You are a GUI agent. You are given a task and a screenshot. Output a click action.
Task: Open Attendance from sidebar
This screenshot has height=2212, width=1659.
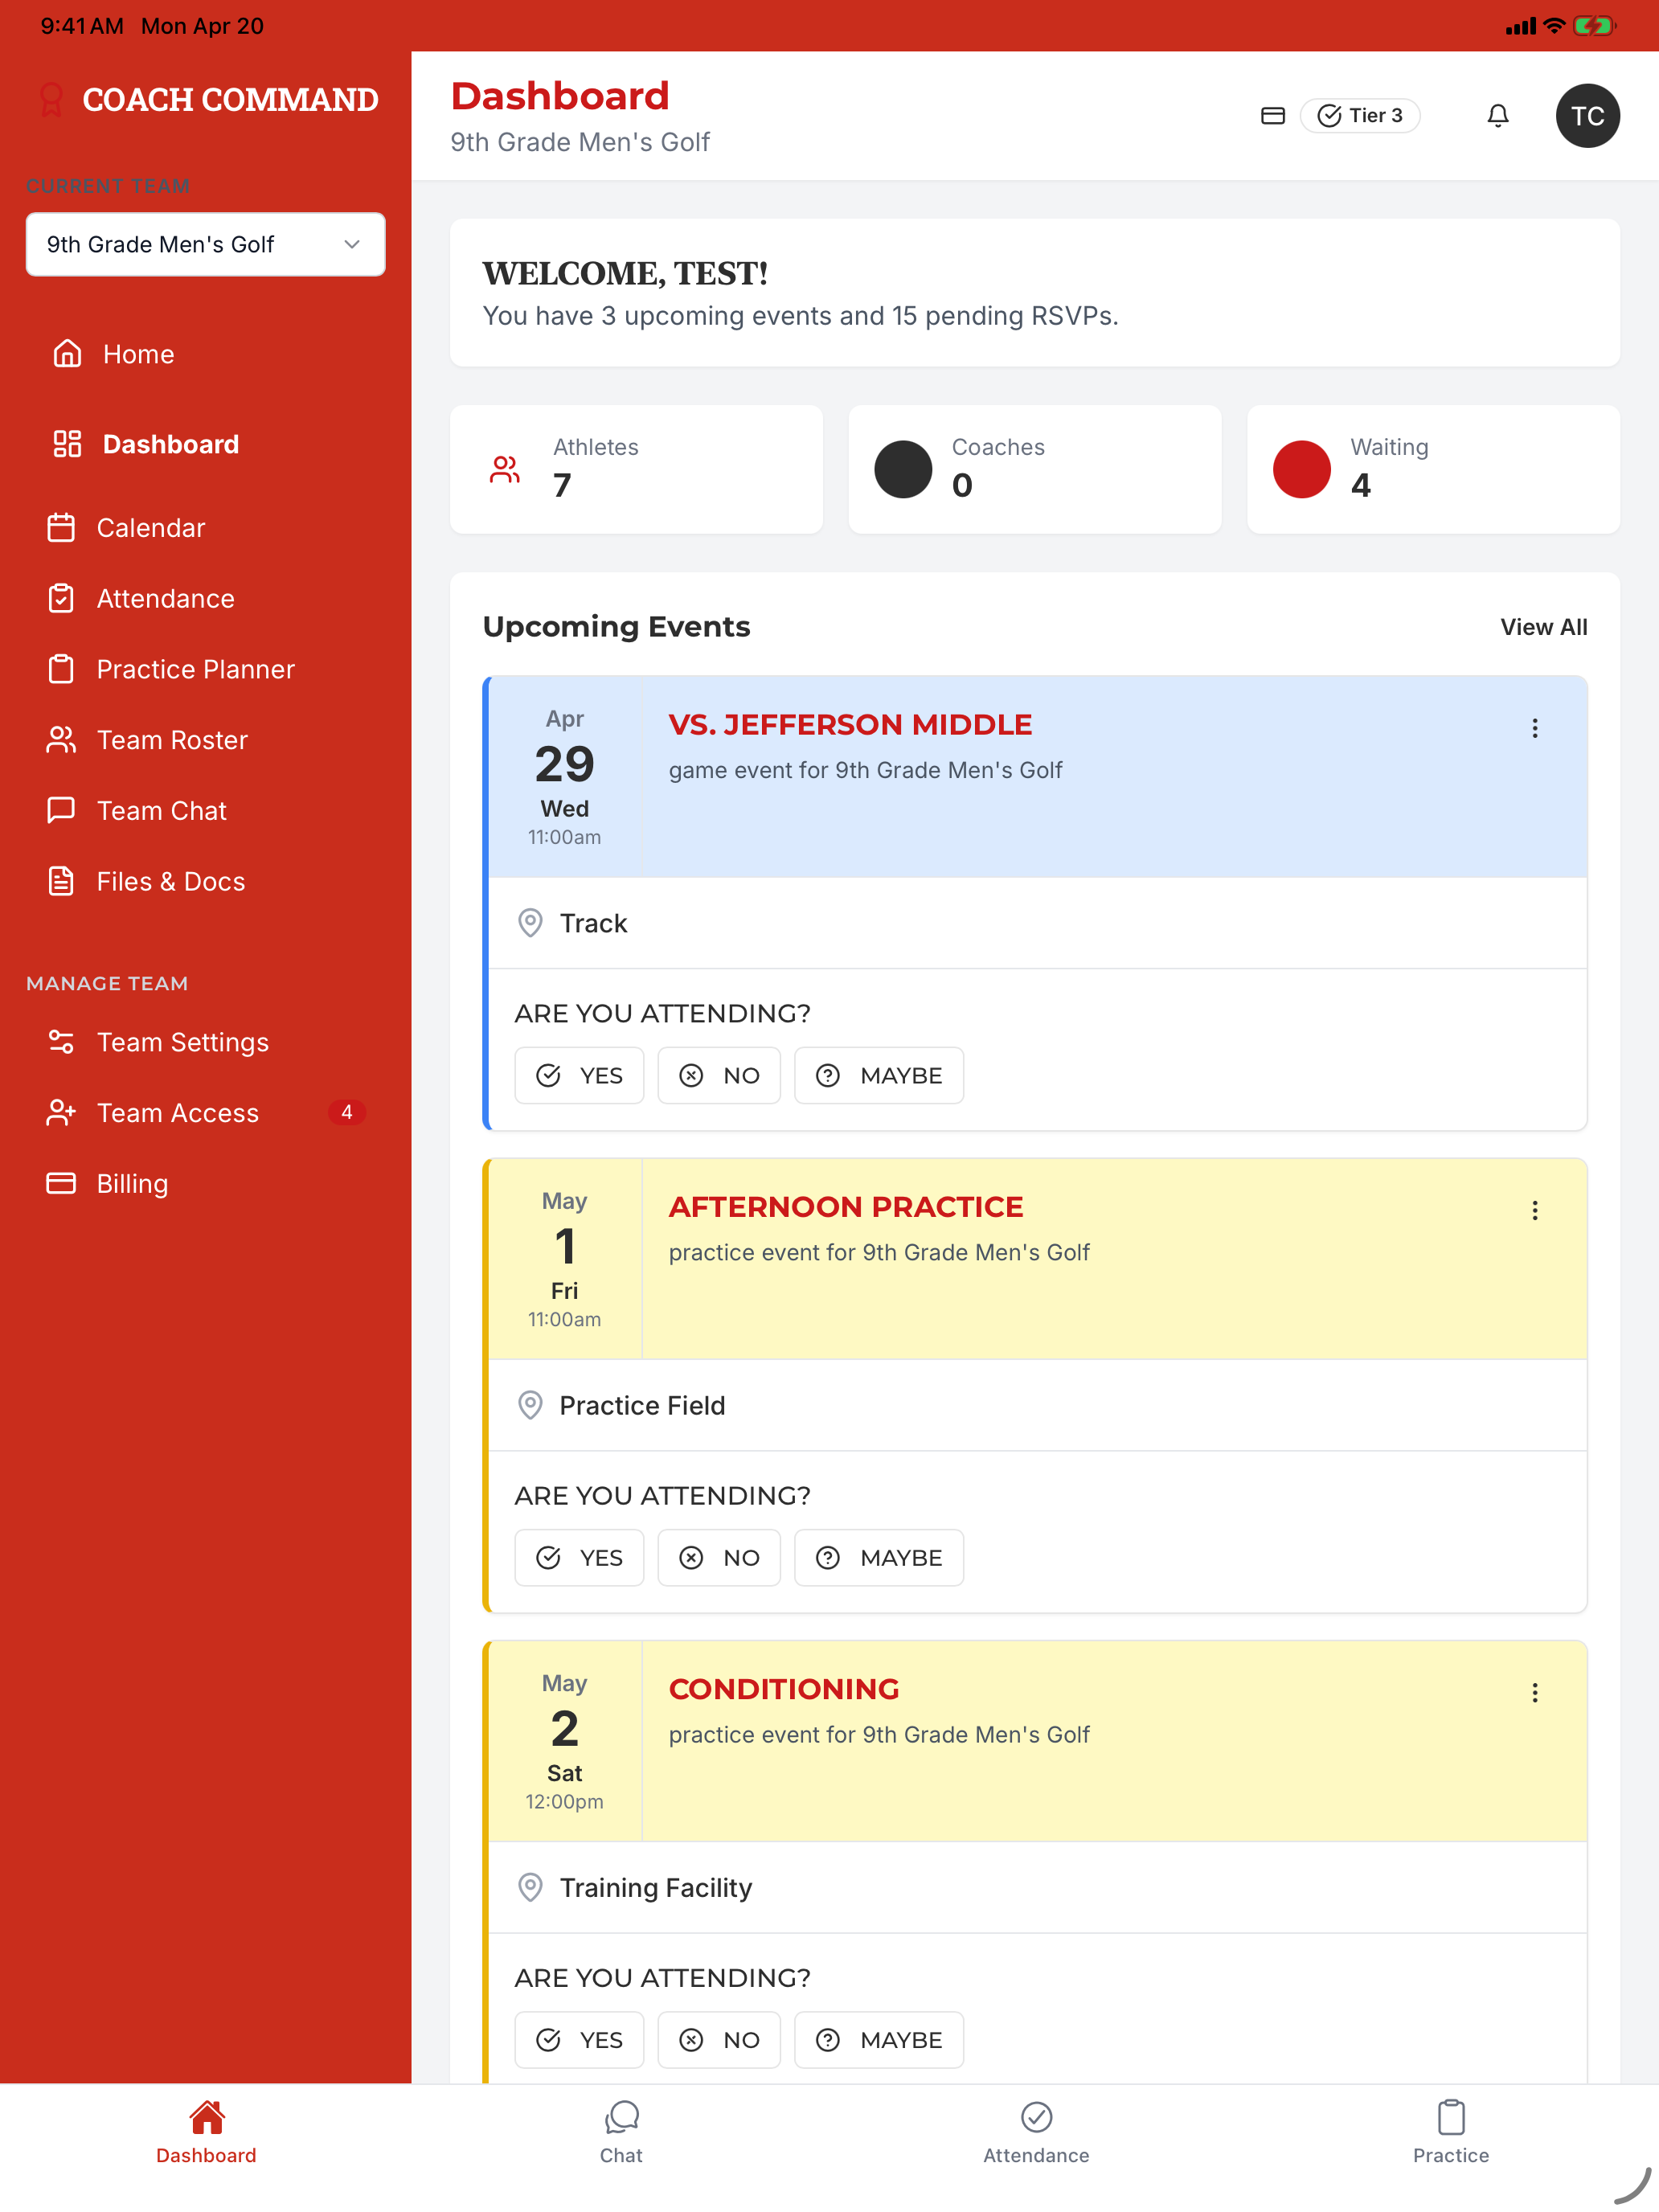point(166,599)
